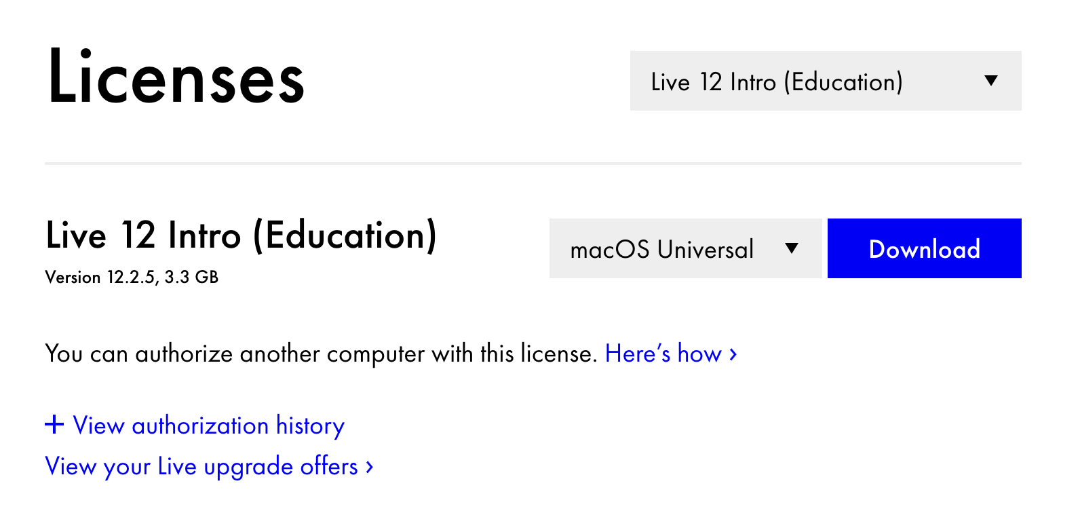Click the Version 12.2.5 text

101,277
